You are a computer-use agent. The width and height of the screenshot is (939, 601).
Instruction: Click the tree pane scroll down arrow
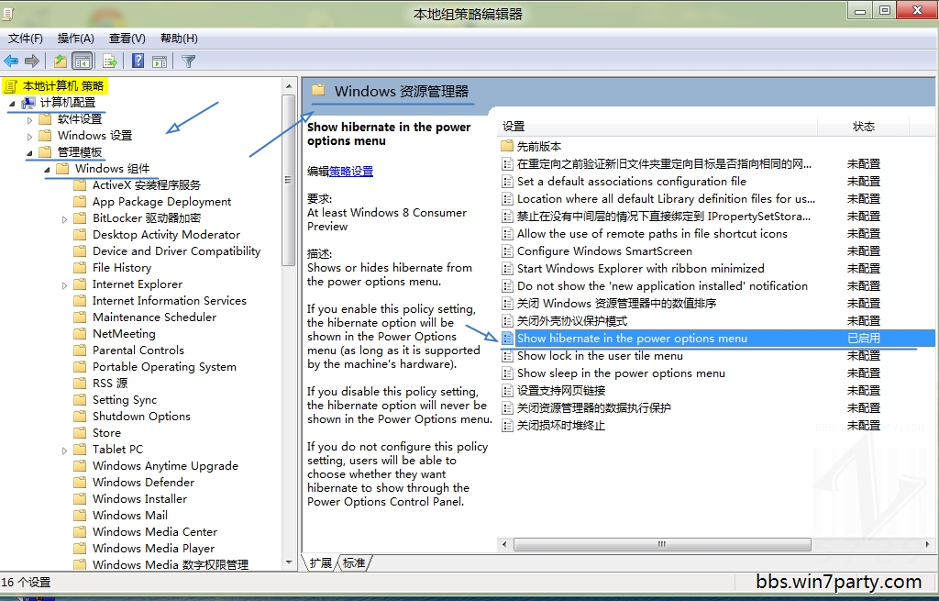pyautogui.click(x=289, y=562)
